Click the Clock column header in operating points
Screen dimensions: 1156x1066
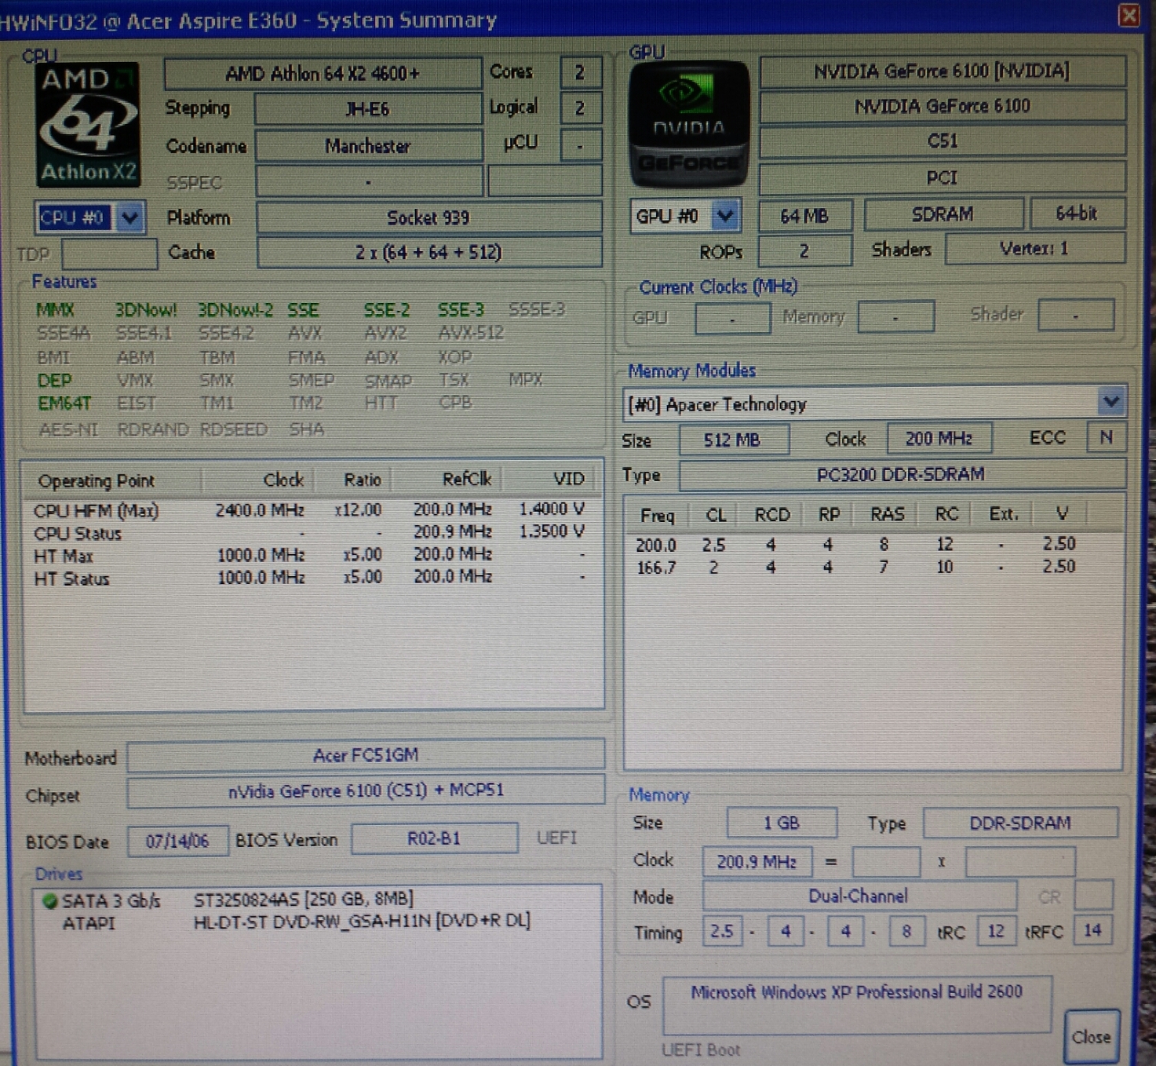pos(283,480)
